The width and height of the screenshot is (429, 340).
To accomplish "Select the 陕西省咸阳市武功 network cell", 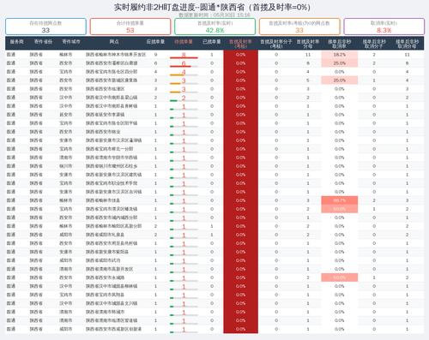I will click(103, 260).
